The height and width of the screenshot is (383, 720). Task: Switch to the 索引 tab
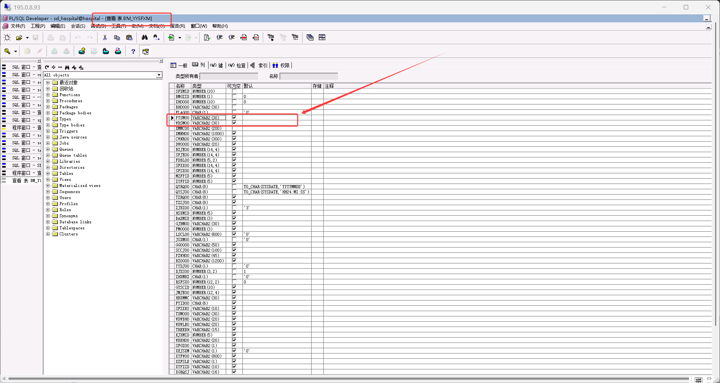(x=259, y=65)
